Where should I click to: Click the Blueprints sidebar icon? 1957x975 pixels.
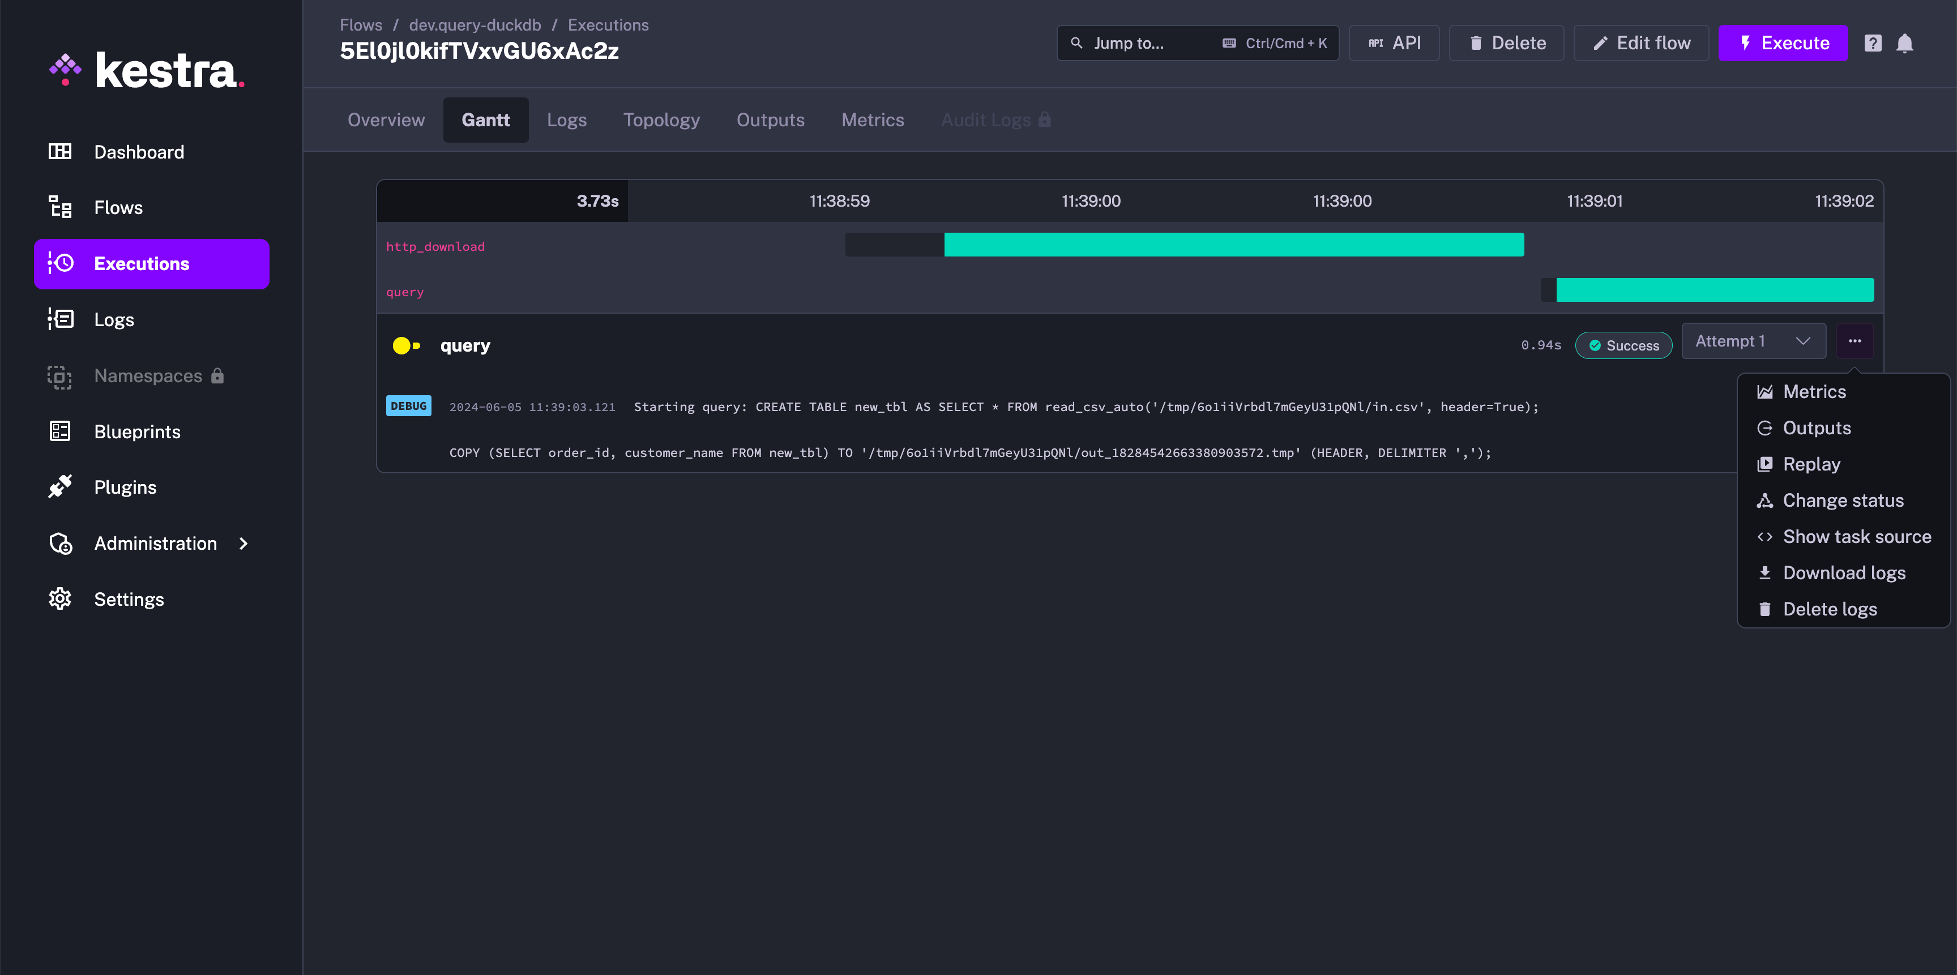point(60,431)
